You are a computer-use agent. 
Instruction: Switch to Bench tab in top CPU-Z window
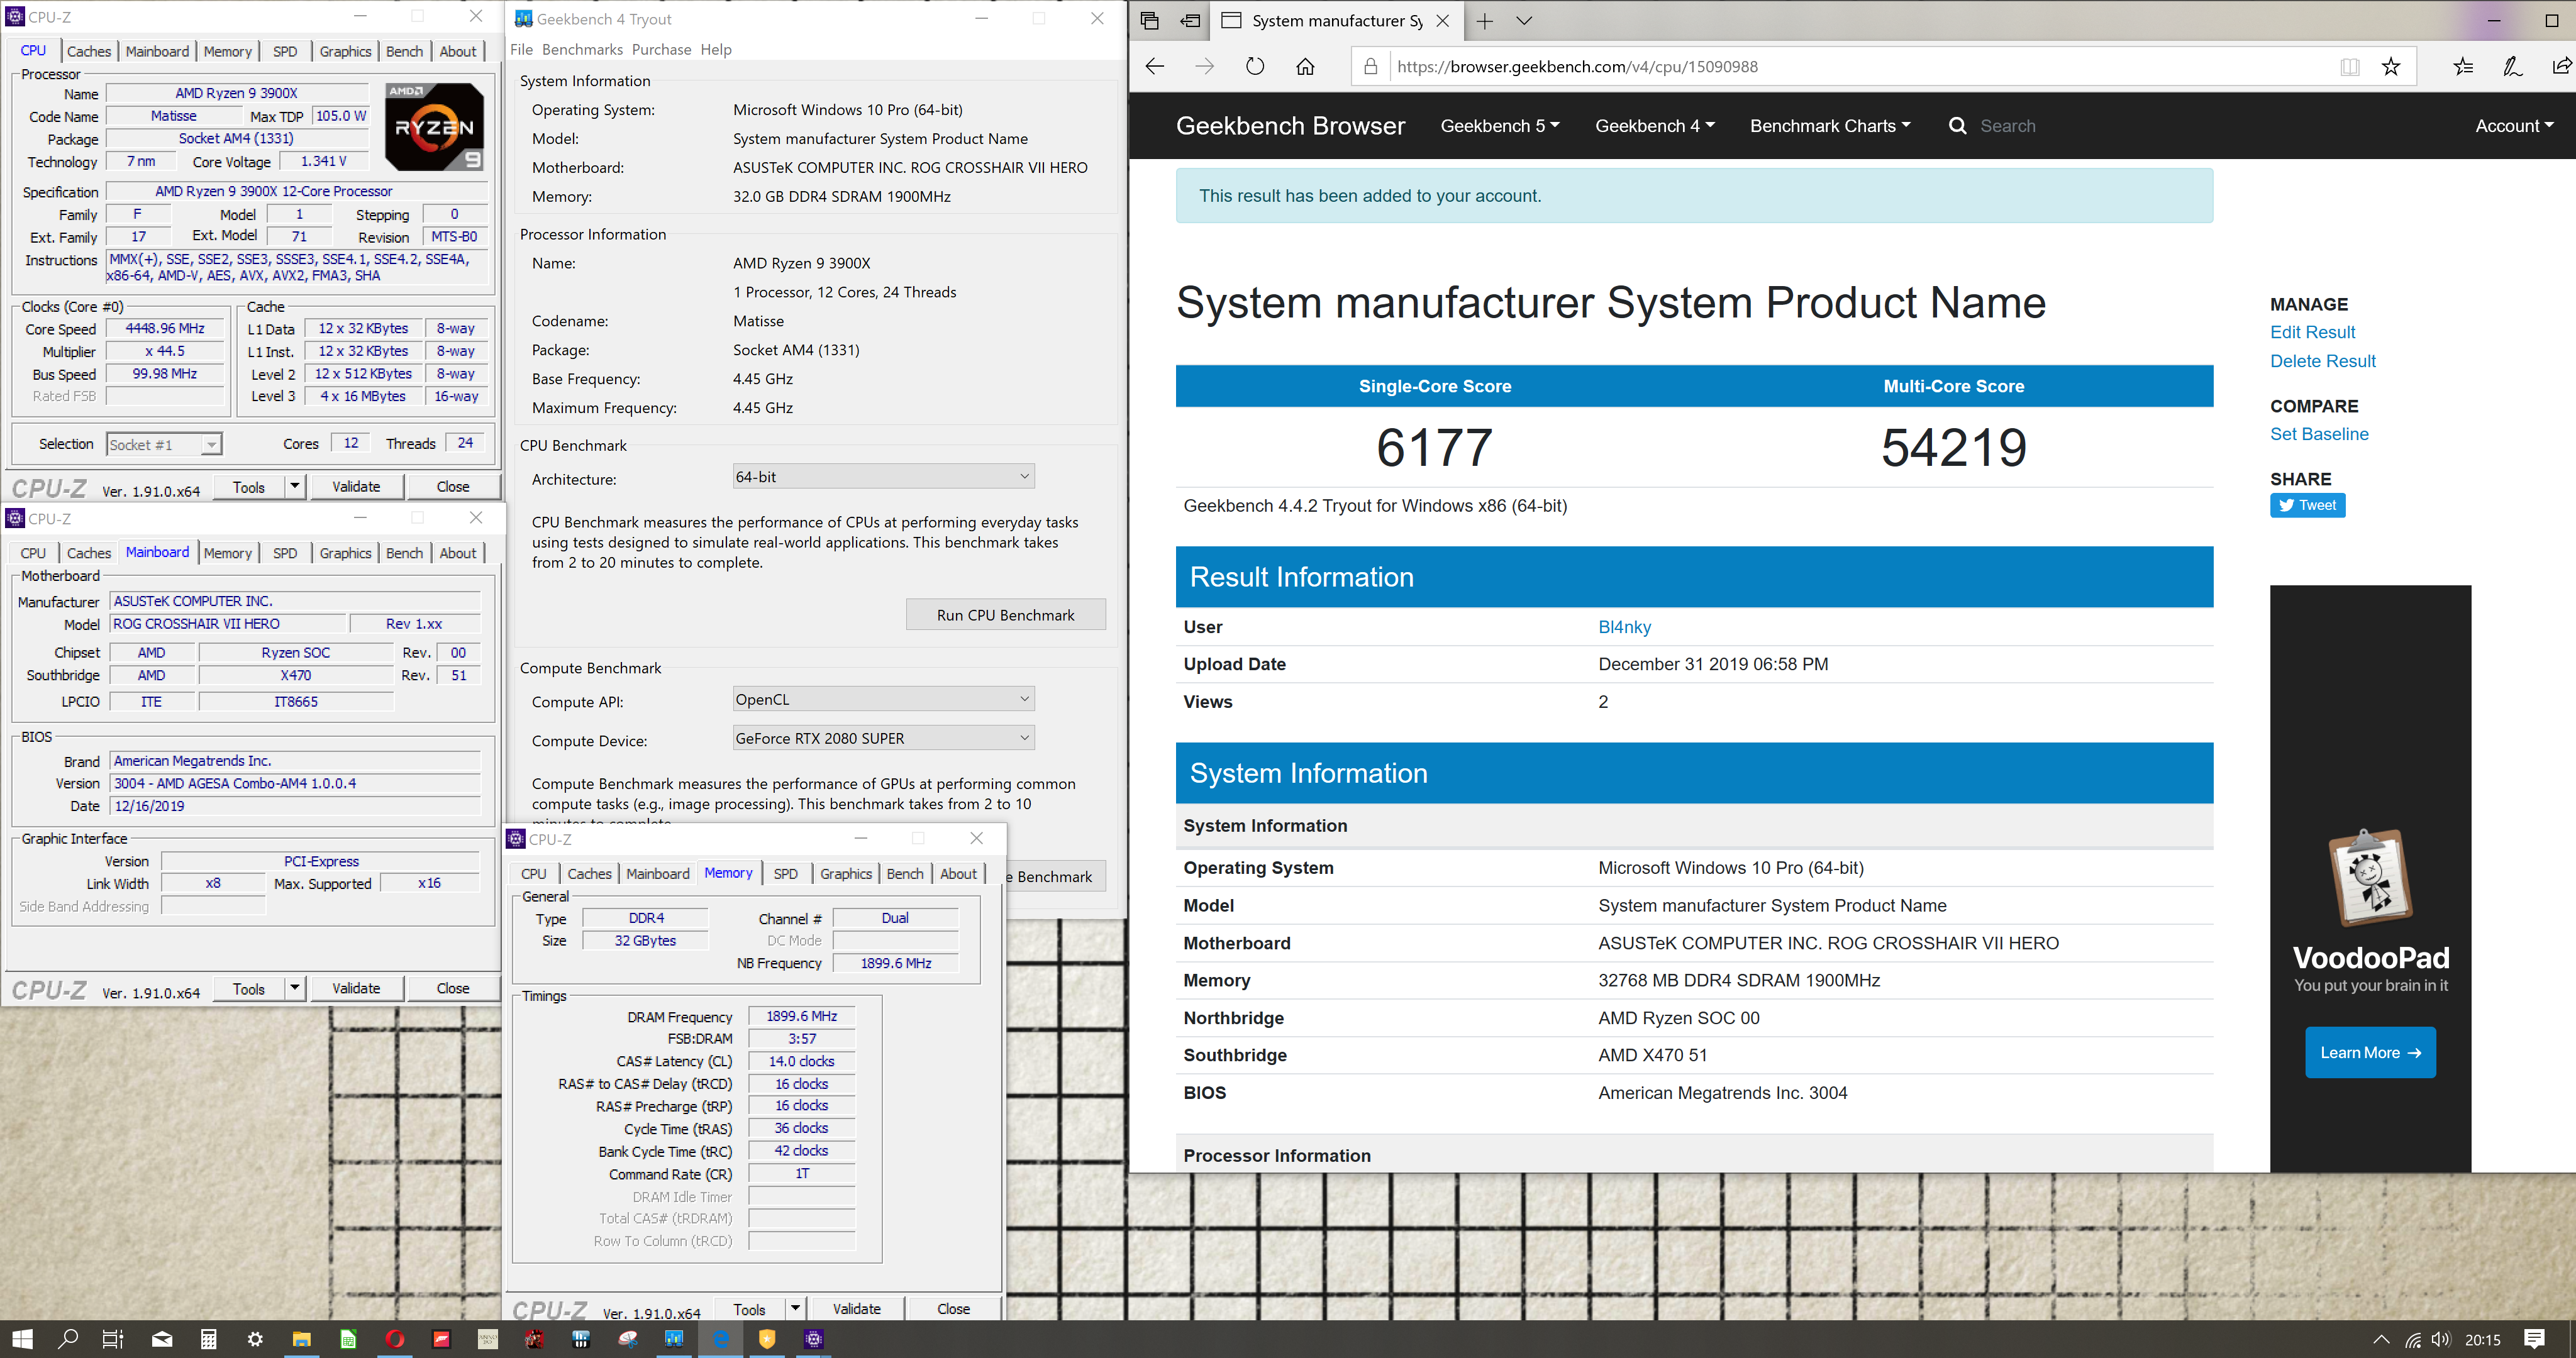pyautogui.click(x=404, y=51)
